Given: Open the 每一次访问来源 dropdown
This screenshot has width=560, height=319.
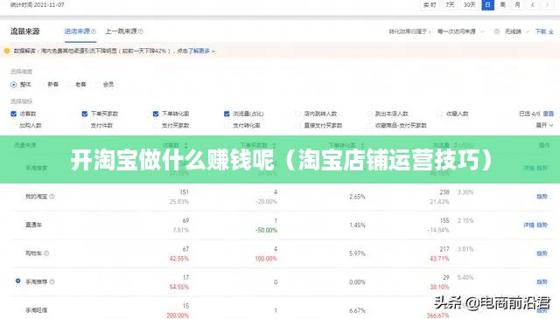Looking at the screenshot, I should (x=460, y=31).
